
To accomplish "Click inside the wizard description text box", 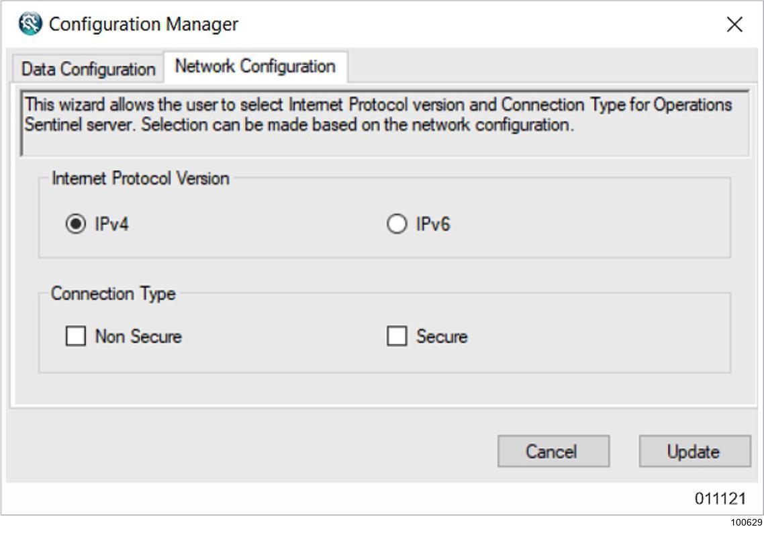I will (x=385, y=123).
